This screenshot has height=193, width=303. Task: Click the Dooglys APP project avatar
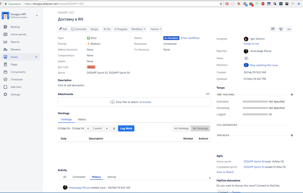click(5, 16)
